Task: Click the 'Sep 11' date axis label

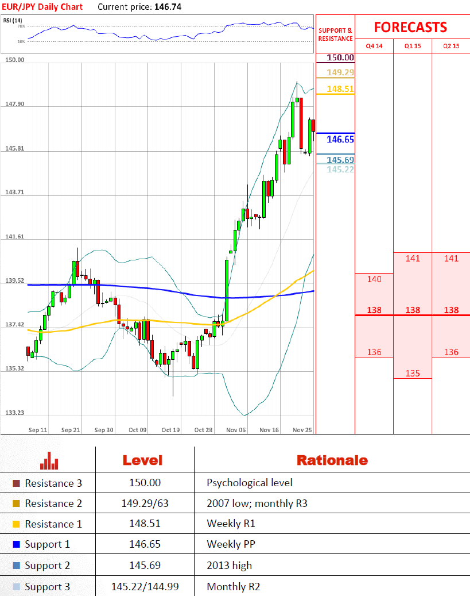Action: pos(38,430)
